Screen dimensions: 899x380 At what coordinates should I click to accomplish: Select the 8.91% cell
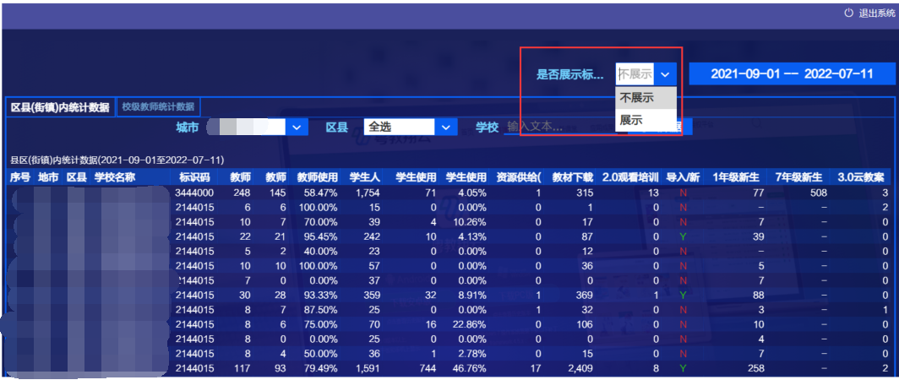click(471, 295)
